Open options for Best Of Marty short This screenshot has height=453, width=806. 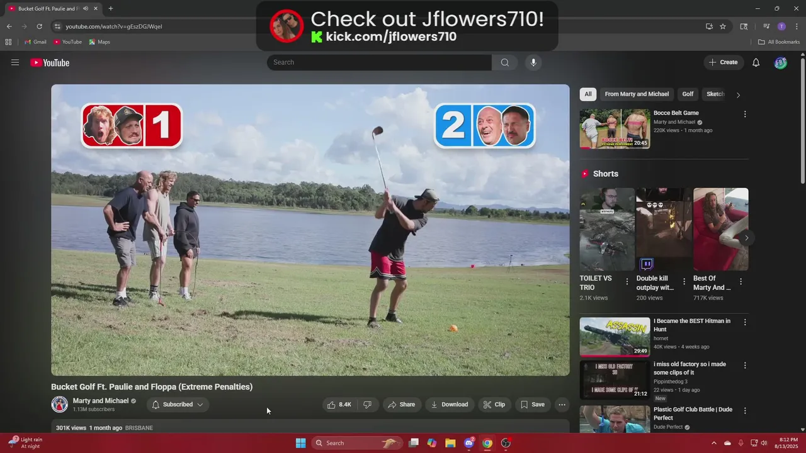tap(741, 282)
